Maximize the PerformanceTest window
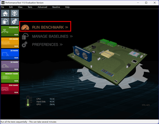The width and height of the screenshot is (159, 124). coord(146,3)
